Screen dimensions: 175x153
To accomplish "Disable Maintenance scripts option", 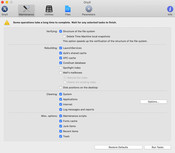I will pos(61,116).
